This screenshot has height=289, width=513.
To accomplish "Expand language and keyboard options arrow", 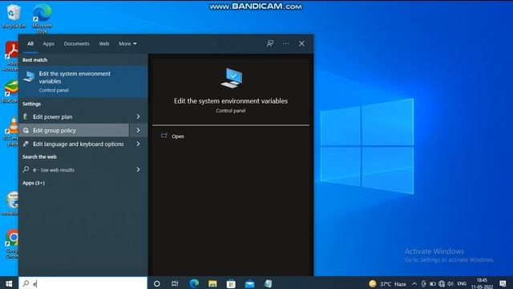I will 138,144.
